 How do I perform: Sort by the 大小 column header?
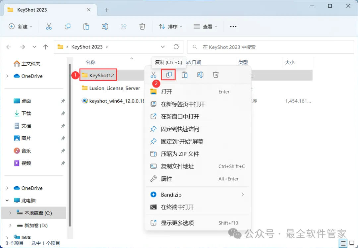[x=289, y=62]
